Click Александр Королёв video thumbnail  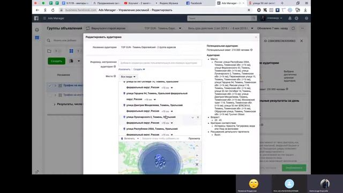click(325, 184)
